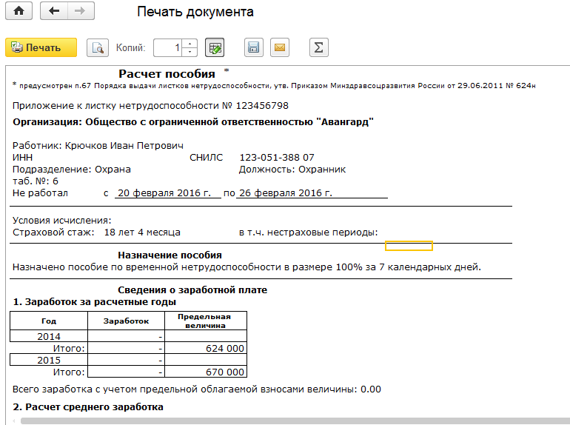Viewport: 570px width, 425px height.
Task: Send document by email envelope icon
Action: (x=279, y=47)
